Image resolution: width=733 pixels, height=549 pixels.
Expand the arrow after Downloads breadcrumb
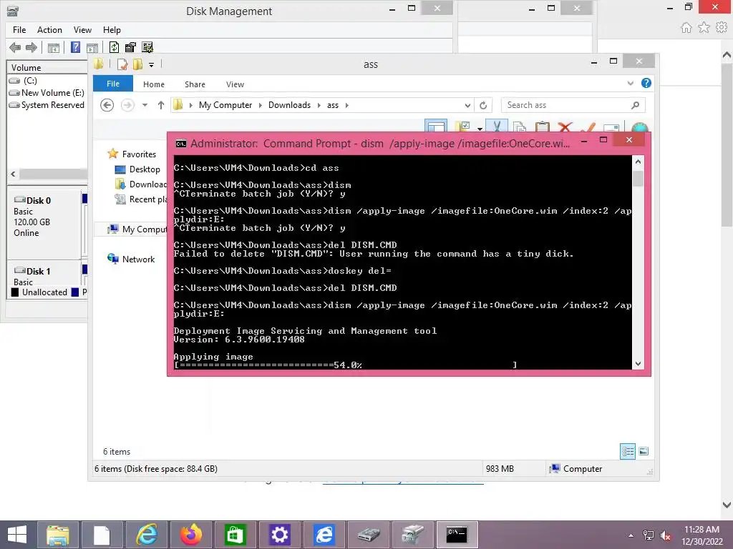tap(319, 105)
